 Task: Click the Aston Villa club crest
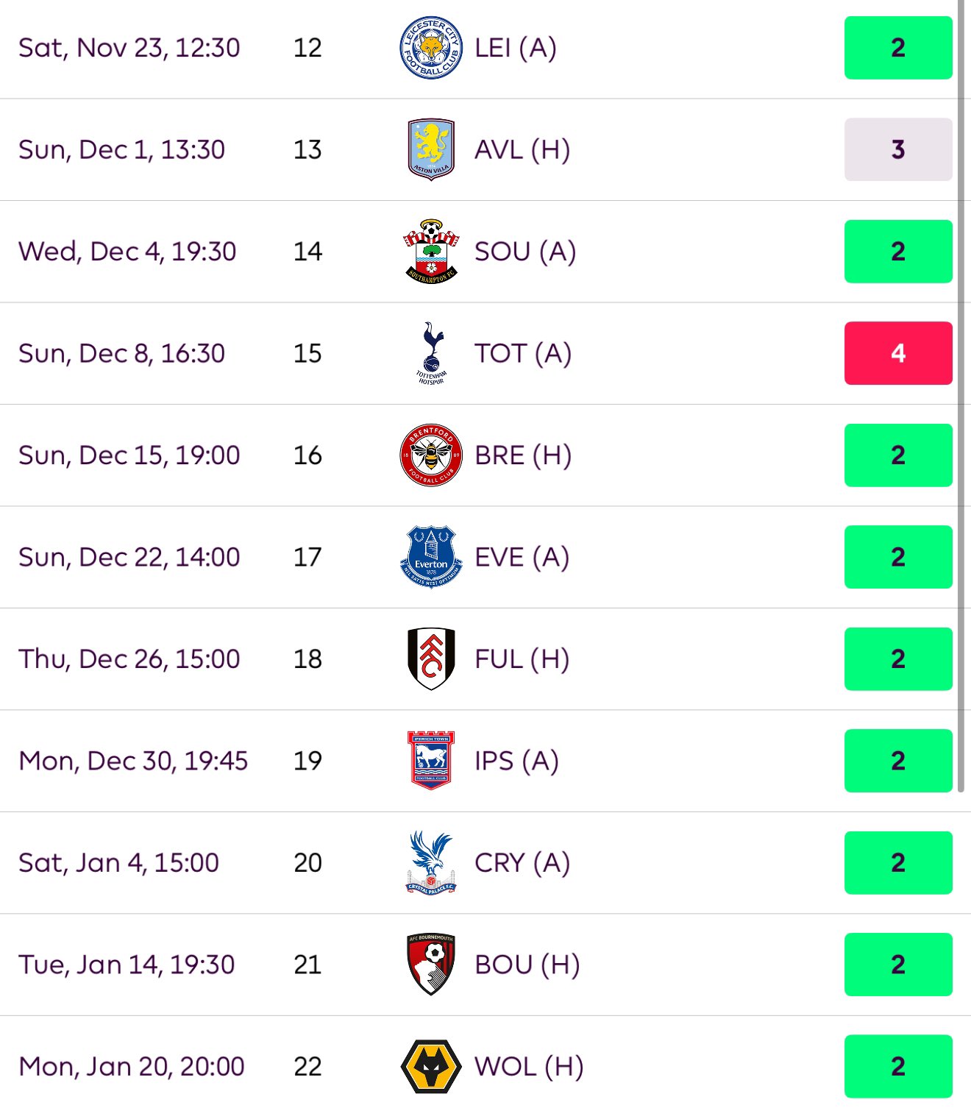[x=431, y=149]
